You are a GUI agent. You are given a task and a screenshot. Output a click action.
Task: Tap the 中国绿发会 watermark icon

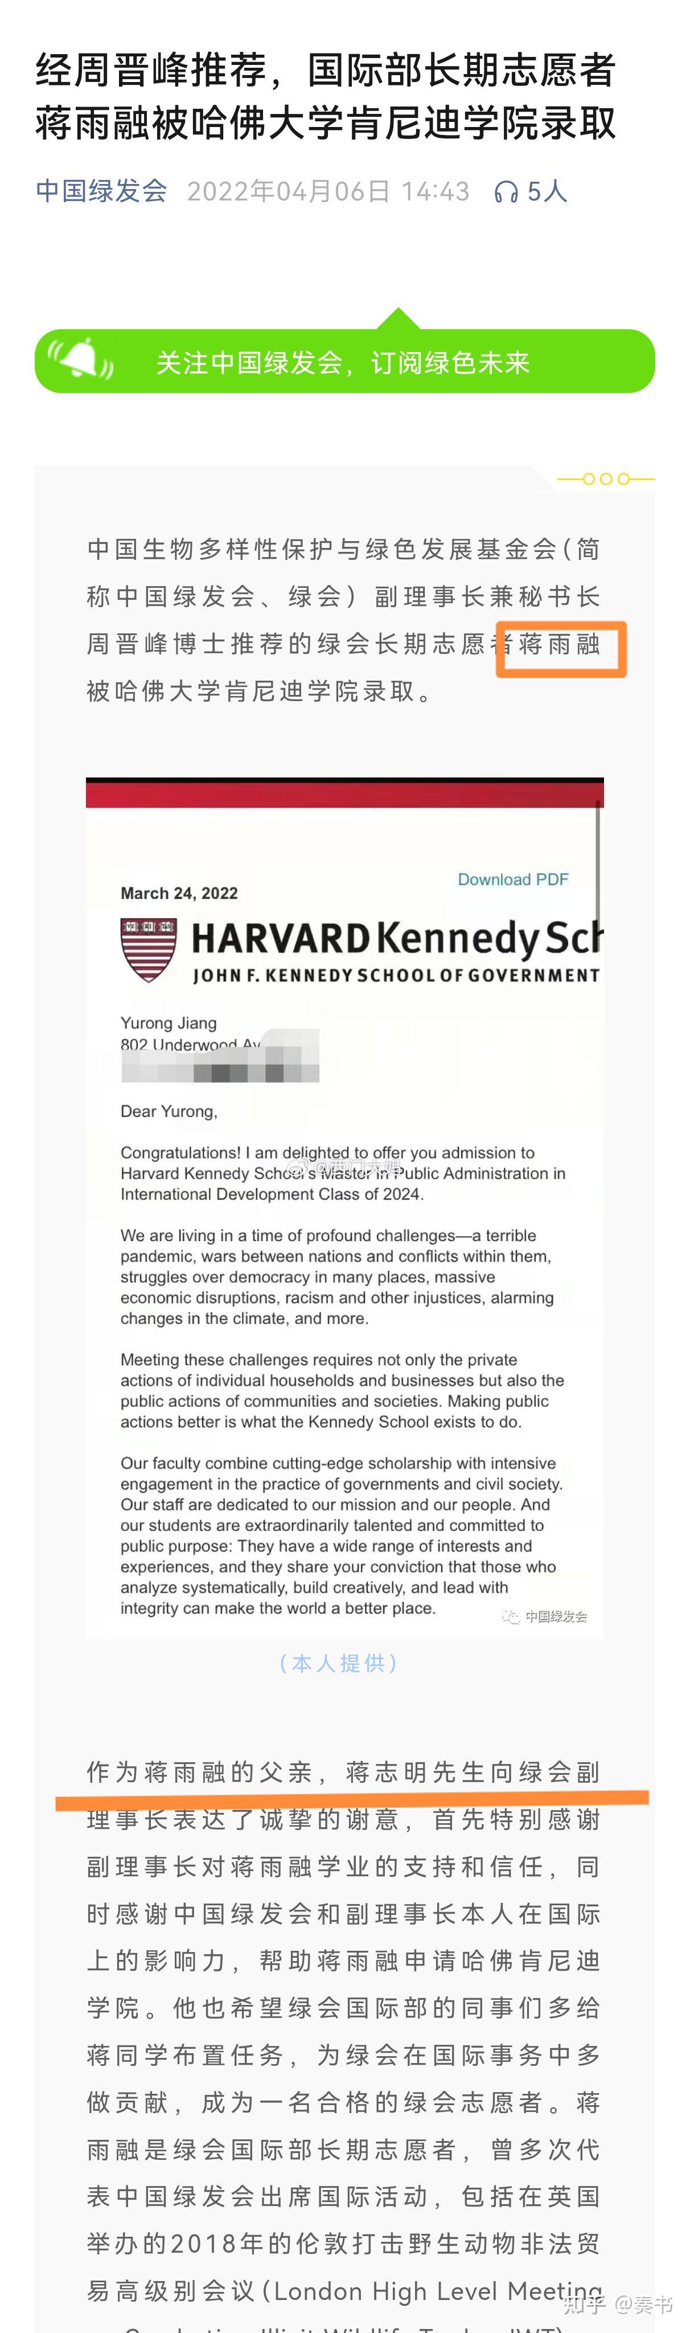[x=511, y=1616]
